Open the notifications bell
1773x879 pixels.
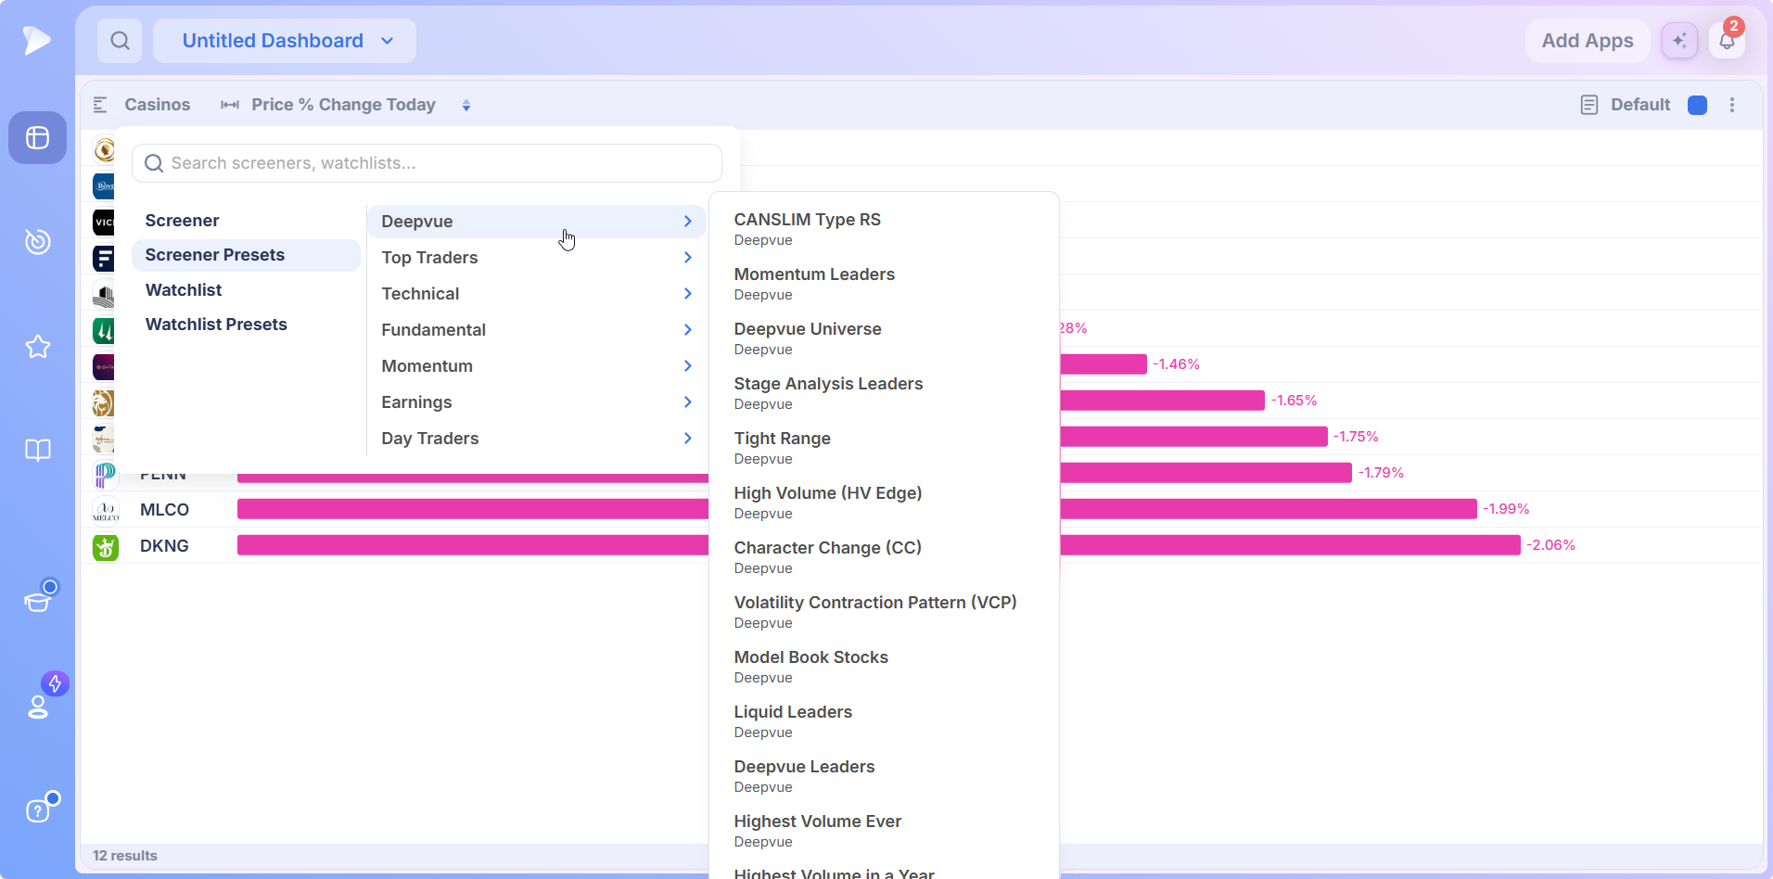click(x=1727, y=41)
